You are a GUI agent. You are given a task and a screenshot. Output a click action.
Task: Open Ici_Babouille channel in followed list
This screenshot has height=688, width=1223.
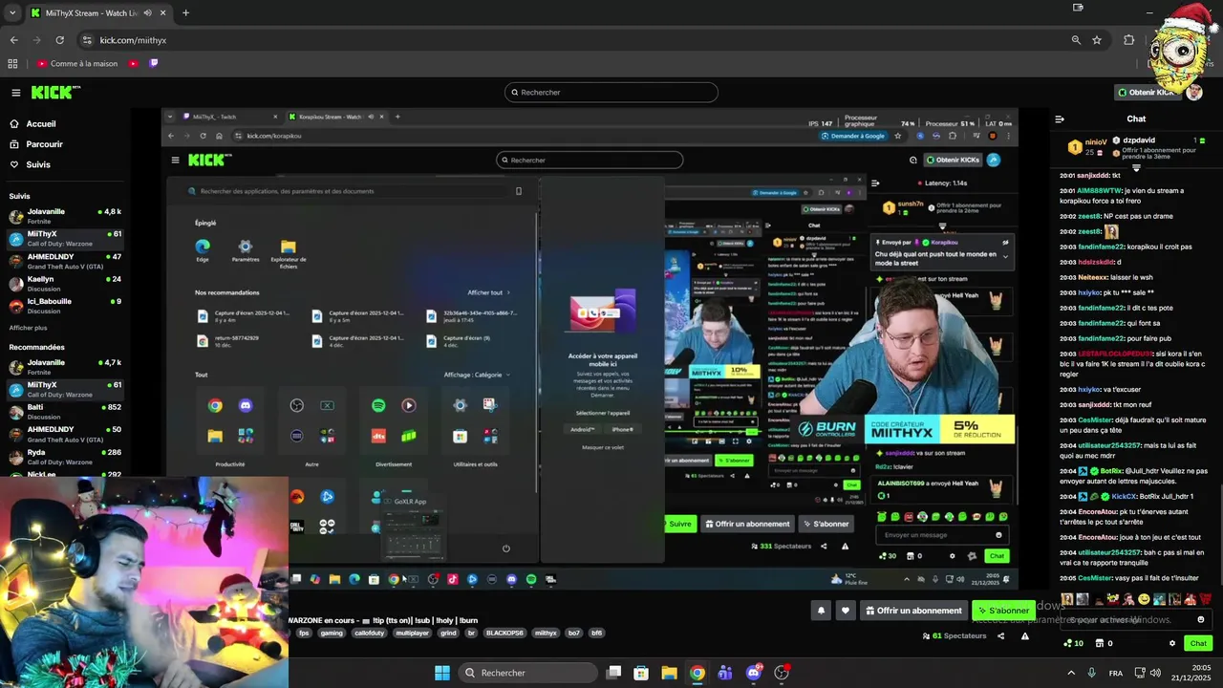[66, 306]
